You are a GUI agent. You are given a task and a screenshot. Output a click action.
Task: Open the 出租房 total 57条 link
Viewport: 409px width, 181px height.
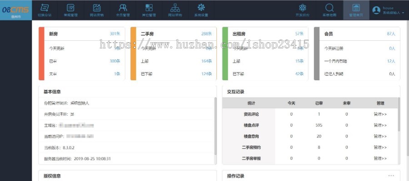pyautogui.click(x=299, y=34)
